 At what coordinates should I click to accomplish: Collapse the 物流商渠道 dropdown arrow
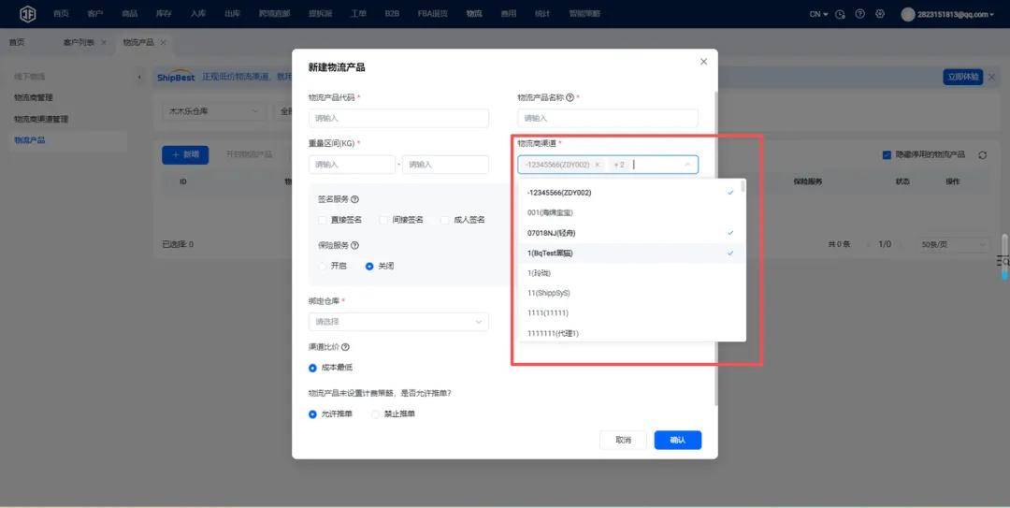pos(687,165)
